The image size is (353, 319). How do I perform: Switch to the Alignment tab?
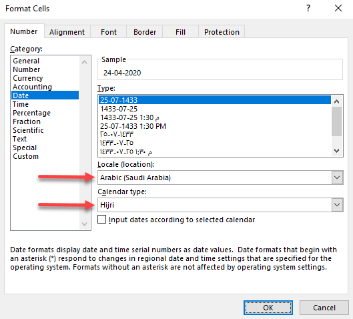67,32
